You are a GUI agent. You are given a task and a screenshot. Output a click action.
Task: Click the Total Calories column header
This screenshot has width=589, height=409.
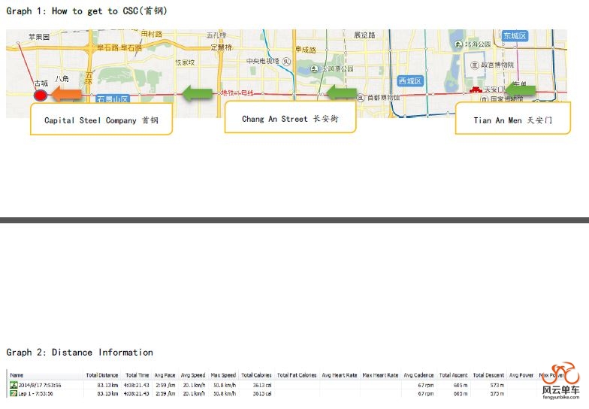tap(256, 375)
